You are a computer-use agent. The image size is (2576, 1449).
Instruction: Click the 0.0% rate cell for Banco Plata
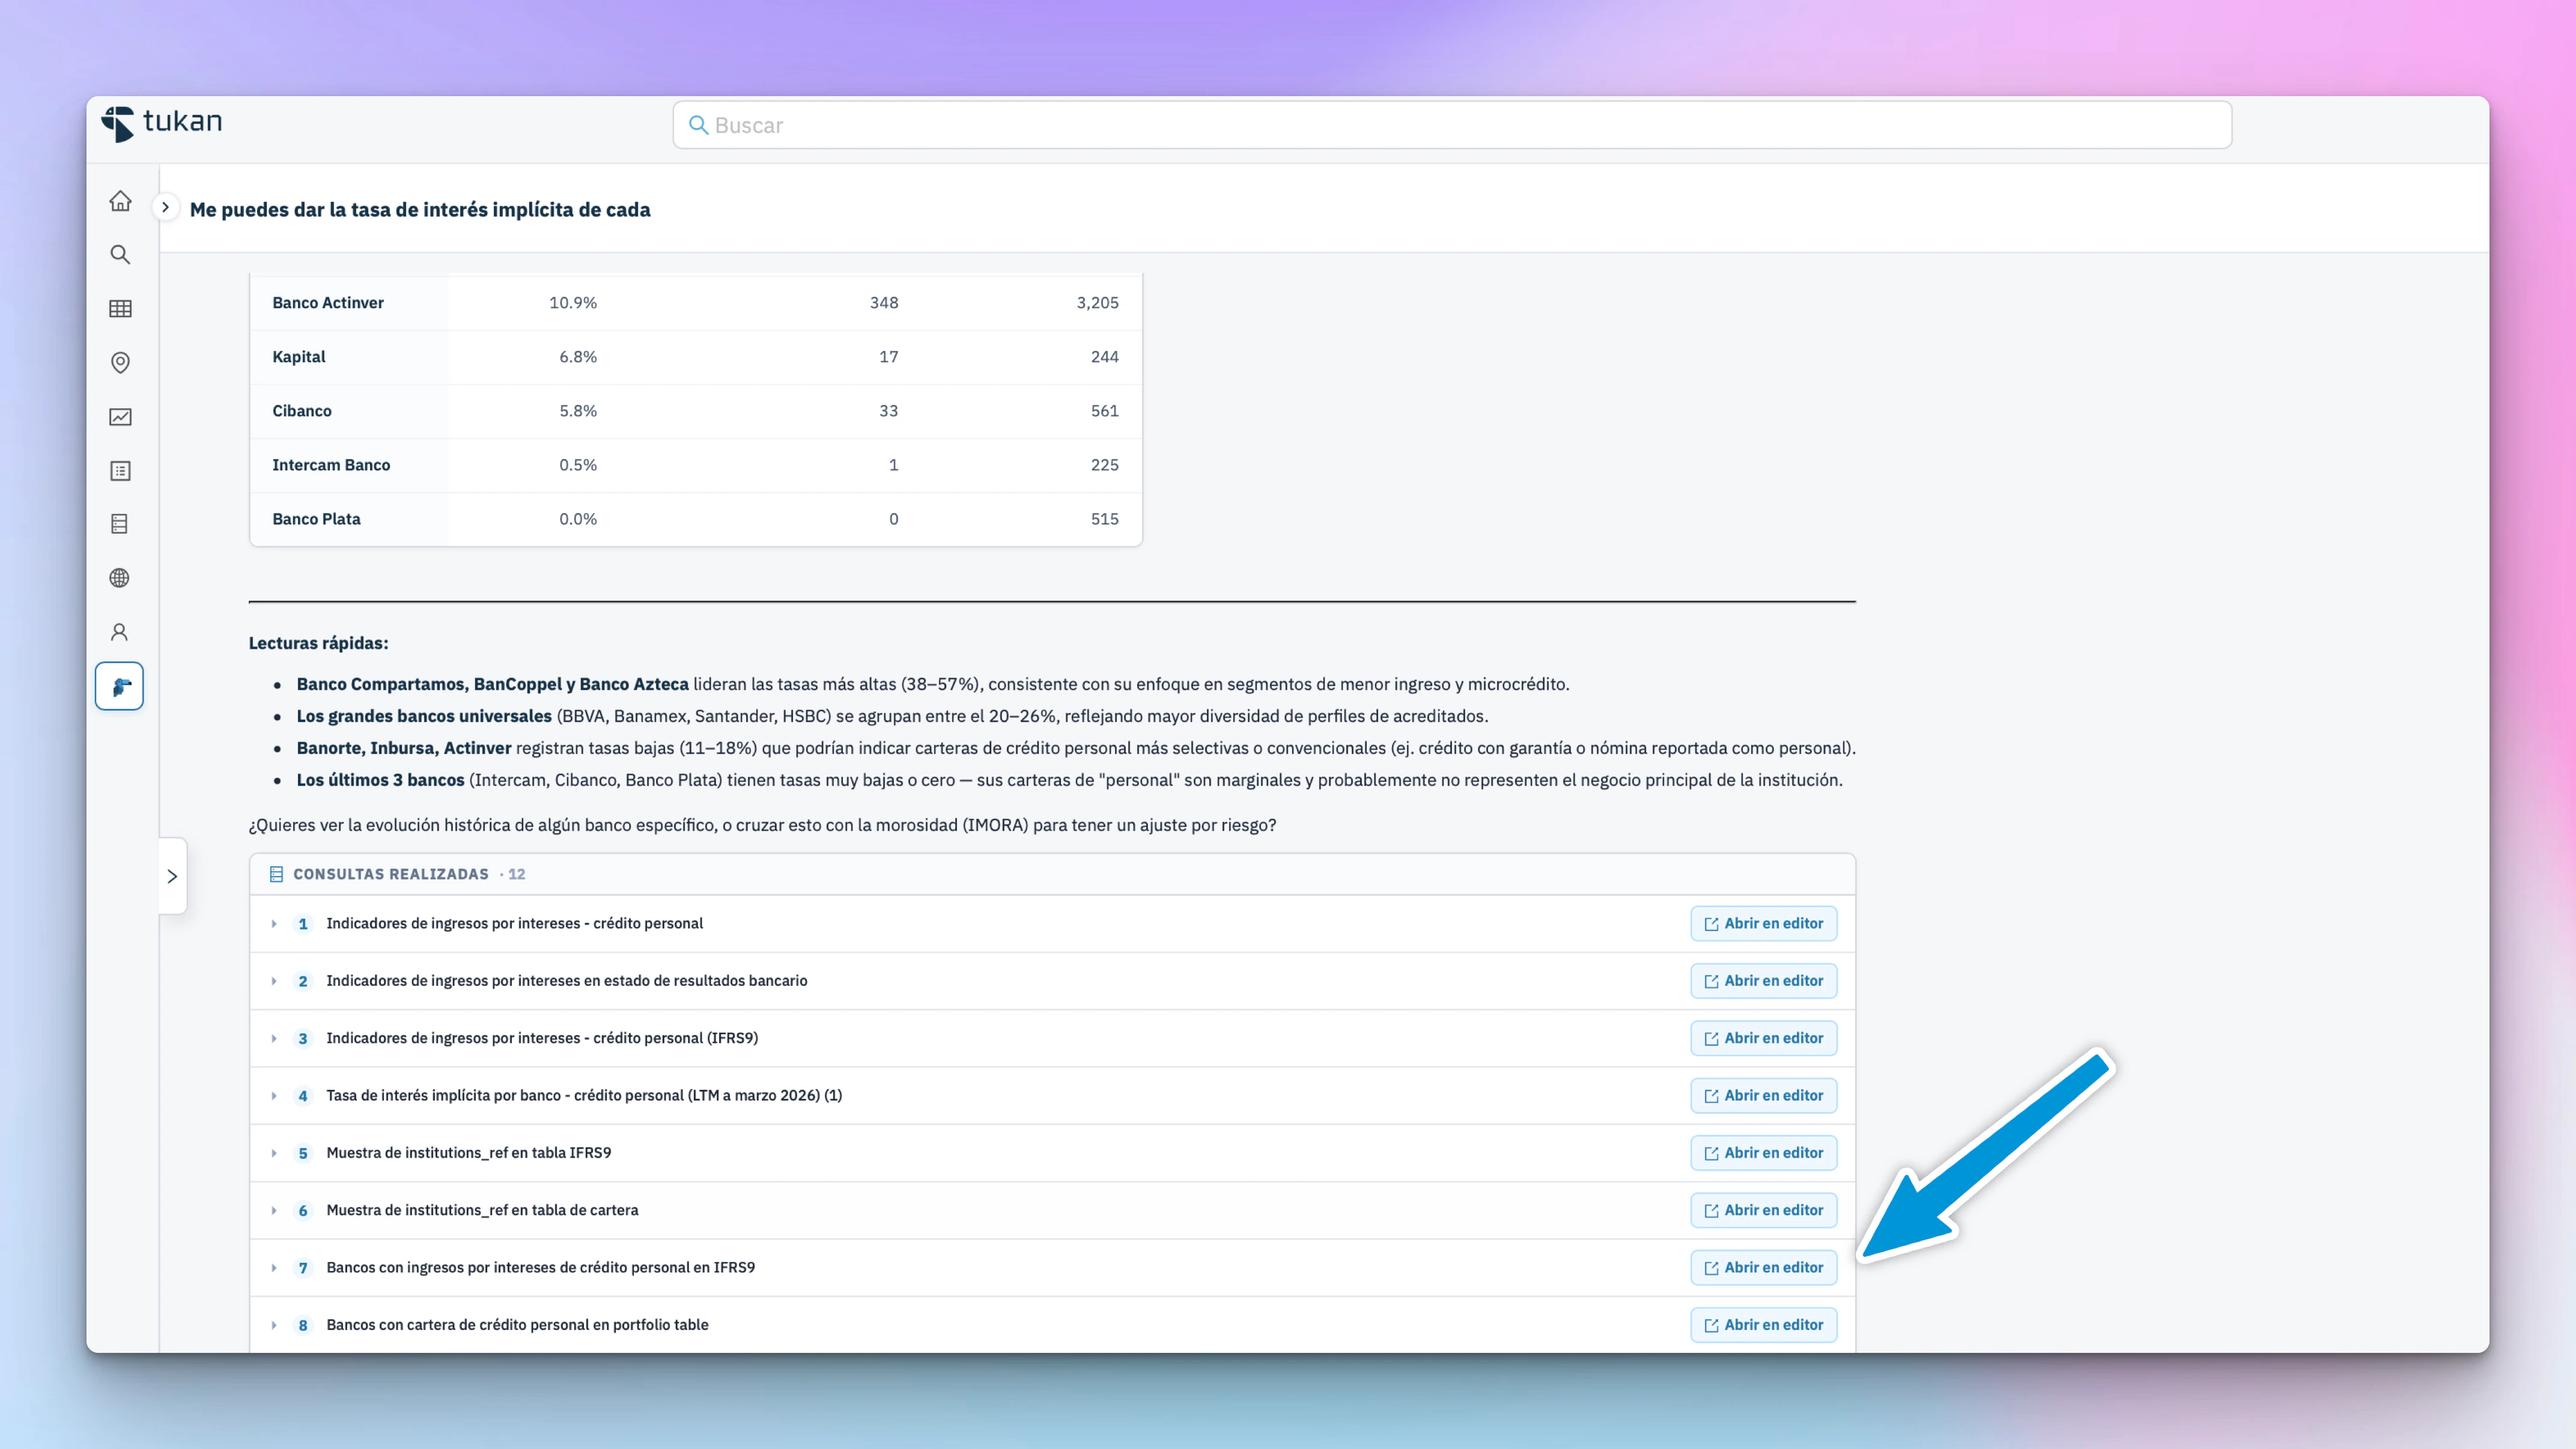[578, 519]
